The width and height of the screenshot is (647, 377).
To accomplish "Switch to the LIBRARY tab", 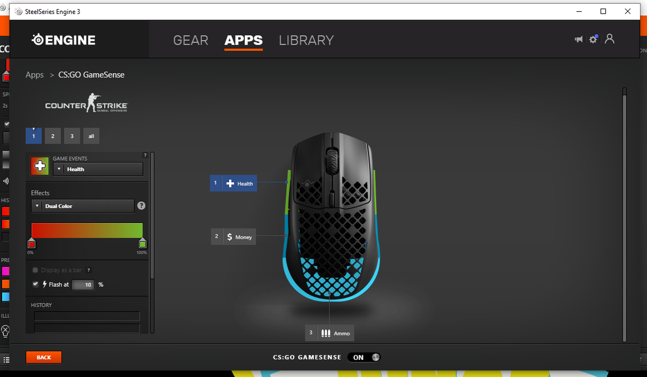I will 306,40.
